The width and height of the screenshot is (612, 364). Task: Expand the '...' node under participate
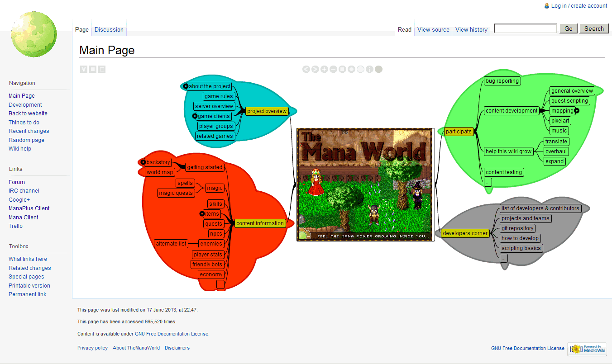pos(488,182)
